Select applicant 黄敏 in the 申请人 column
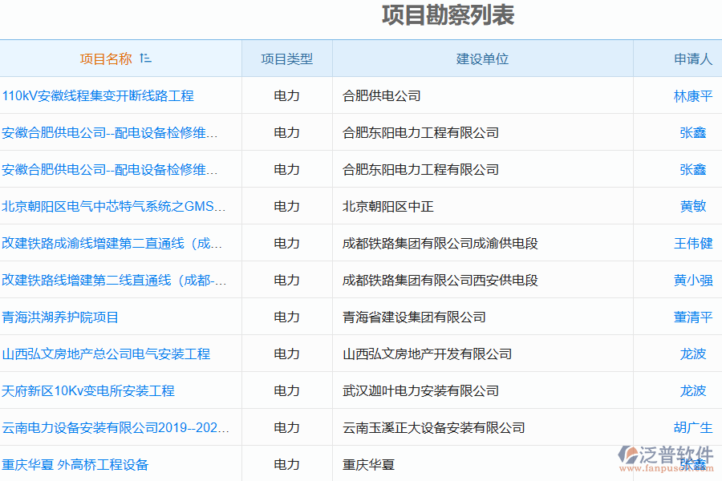Screen dimensions: 722x481 click(694, 206)
